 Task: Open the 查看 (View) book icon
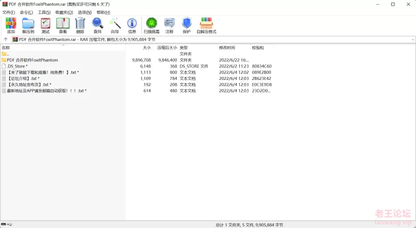(63, 25)
